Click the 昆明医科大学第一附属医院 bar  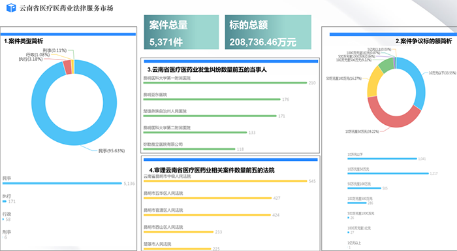click(225, 83)
